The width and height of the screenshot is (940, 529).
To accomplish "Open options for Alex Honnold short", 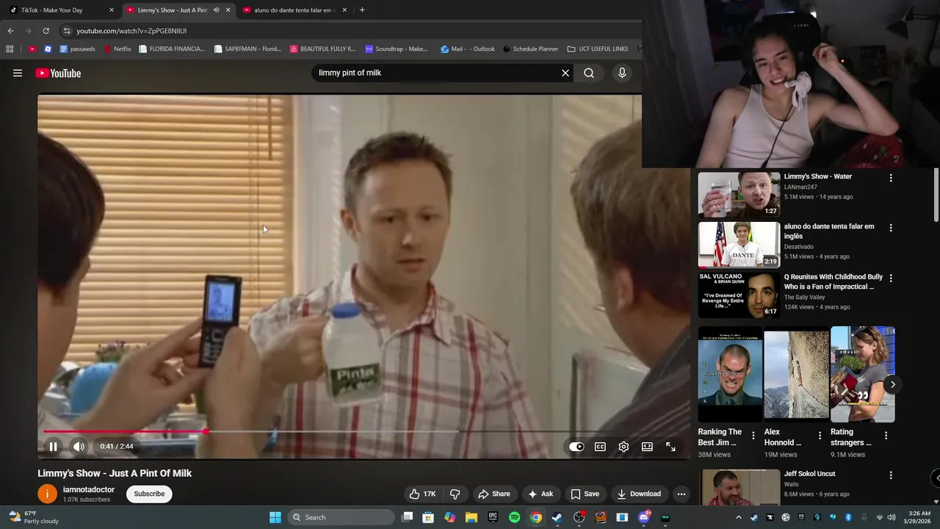I will click(820, 436).
